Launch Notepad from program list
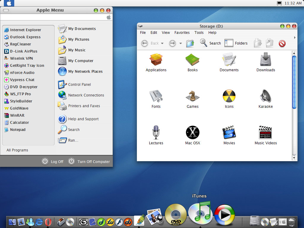The width and height of the screenshot is (304, 228). tap(15, 129)
